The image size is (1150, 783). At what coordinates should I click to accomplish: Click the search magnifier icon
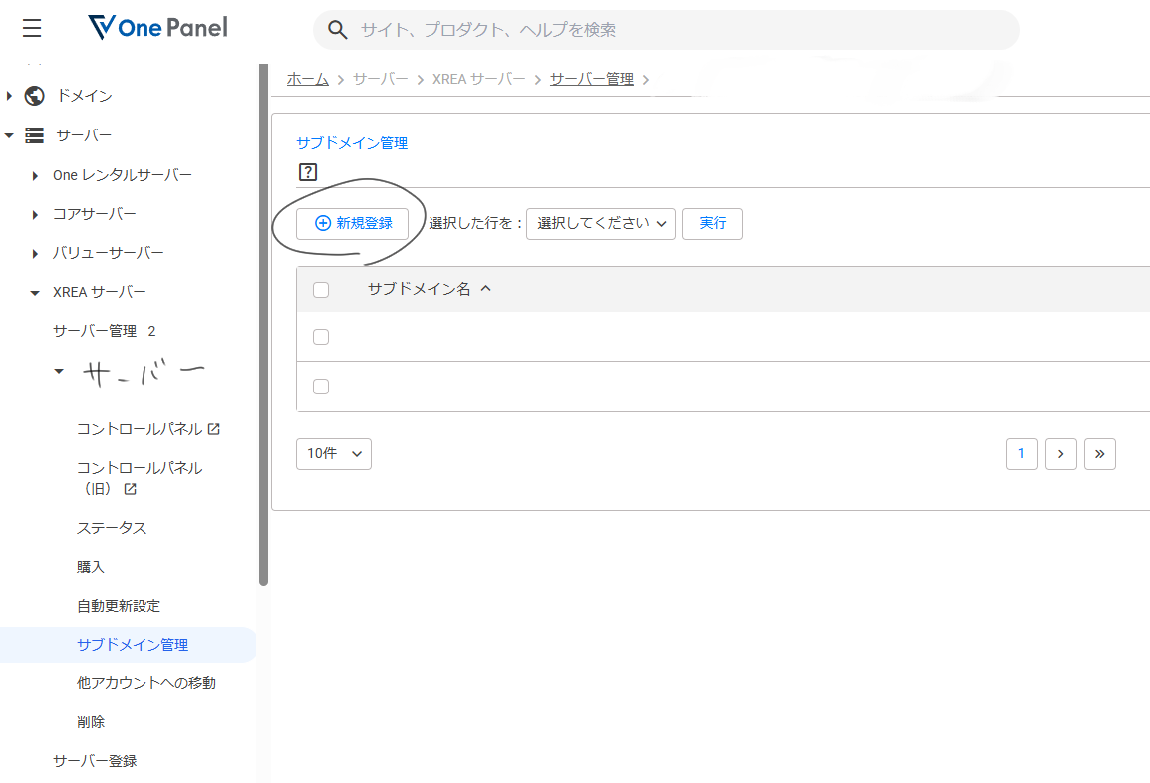pyautogui.click(x=338, y=30)
